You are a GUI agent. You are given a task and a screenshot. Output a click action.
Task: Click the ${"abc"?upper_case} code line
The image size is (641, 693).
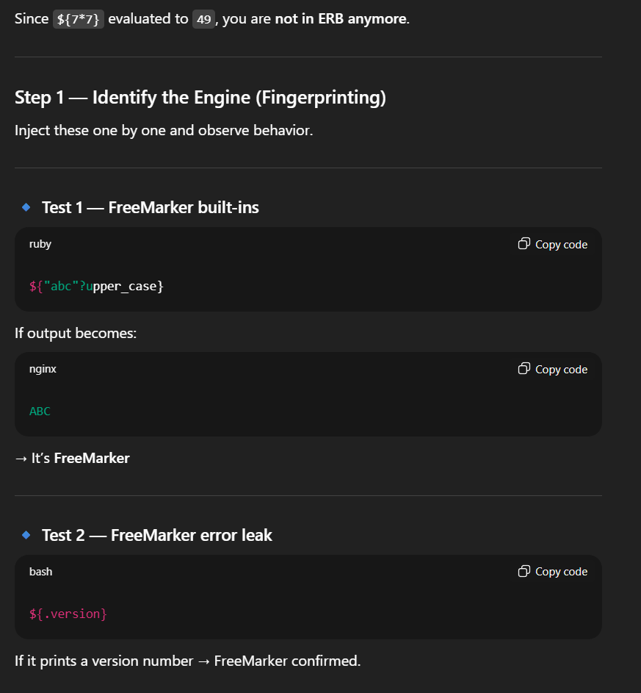click(x=96, y=286)
